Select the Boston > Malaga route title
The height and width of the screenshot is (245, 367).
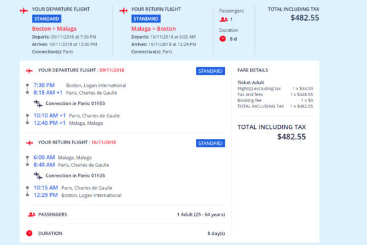54,29
